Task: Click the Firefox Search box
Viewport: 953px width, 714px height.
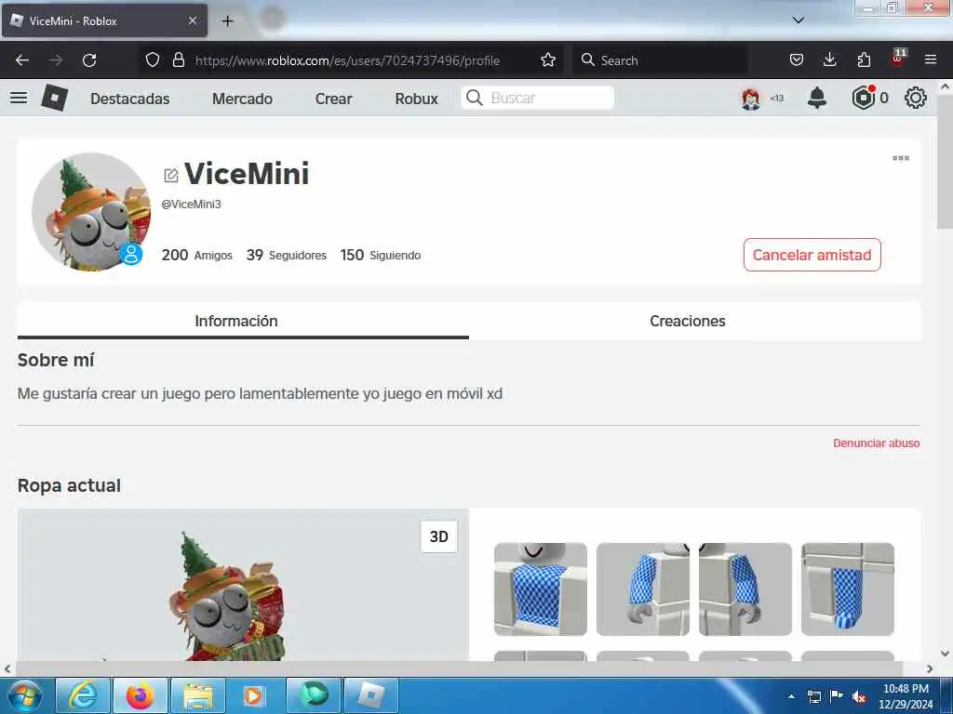Action: click(660, 60)
